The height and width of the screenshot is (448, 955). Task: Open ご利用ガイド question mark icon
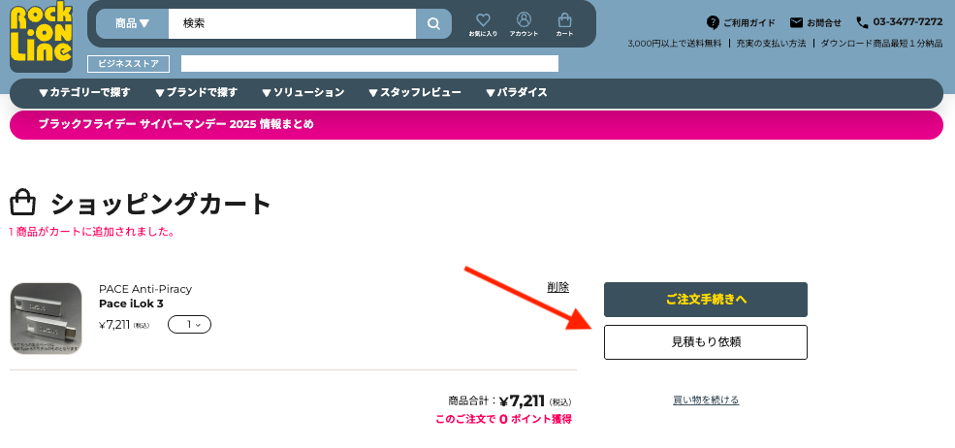(x=714, y=22)
